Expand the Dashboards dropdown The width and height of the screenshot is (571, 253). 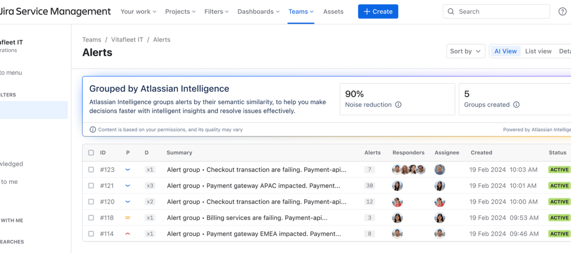(x=258, y=12)
